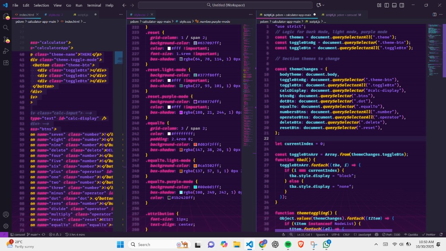The height and width of the screenshot is (251, 446).
Task: Close the index.html tab
Action: pos(37,14)
